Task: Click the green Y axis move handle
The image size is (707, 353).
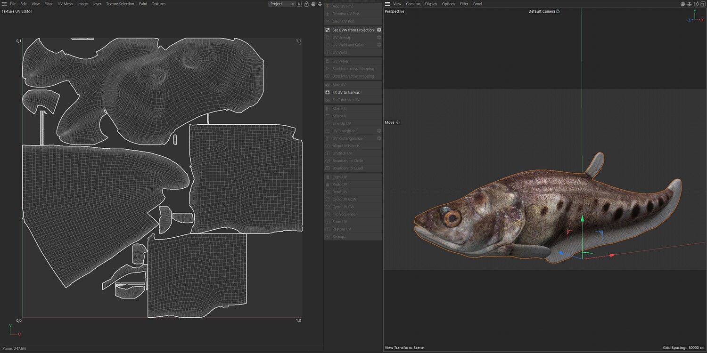Action: pyautogui.click(x=582, y=219)
